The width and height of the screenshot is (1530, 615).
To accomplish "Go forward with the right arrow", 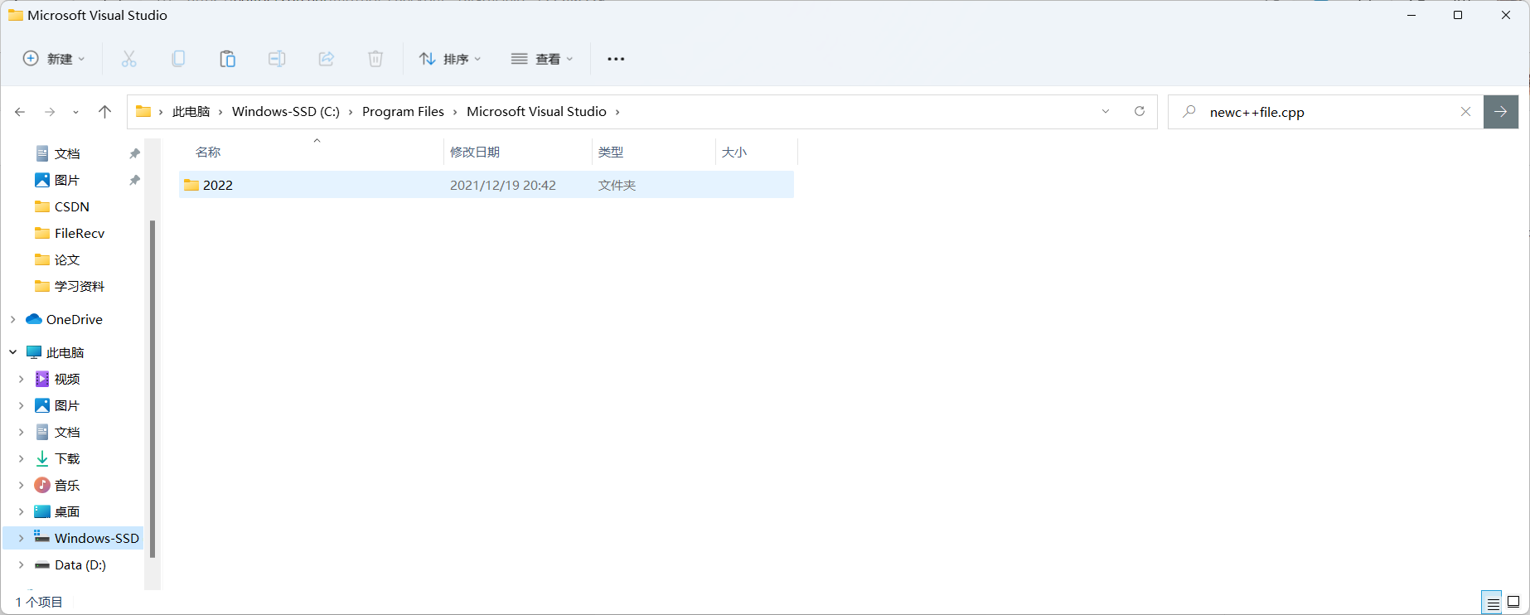I will (x=50, y=112).
